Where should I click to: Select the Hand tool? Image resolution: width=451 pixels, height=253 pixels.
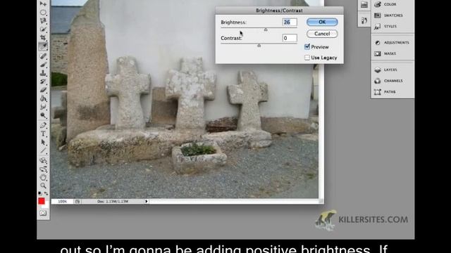[43, 177]
